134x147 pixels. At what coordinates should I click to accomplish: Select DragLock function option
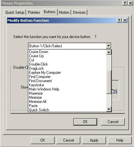pyautogui.click(x=36, y=68)
